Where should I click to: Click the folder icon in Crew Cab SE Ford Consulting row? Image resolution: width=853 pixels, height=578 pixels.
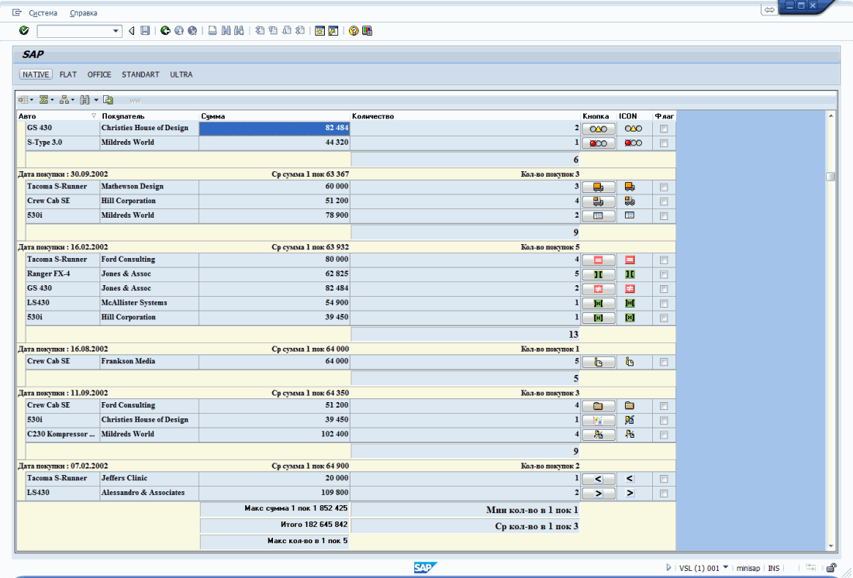(x=630, y=406)
